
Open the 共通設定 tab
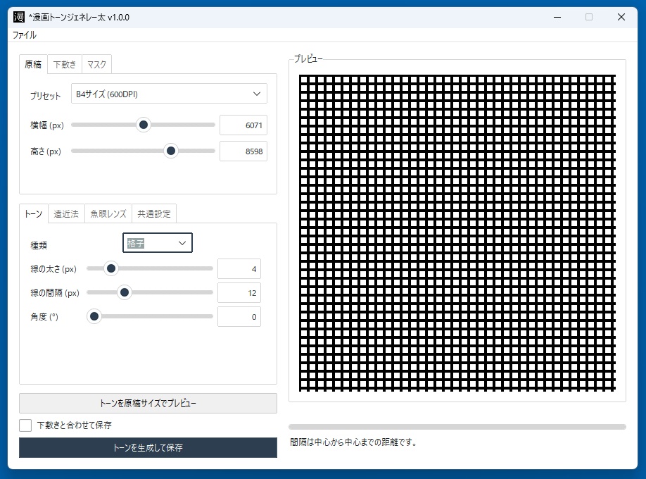(x=154, y=213)
